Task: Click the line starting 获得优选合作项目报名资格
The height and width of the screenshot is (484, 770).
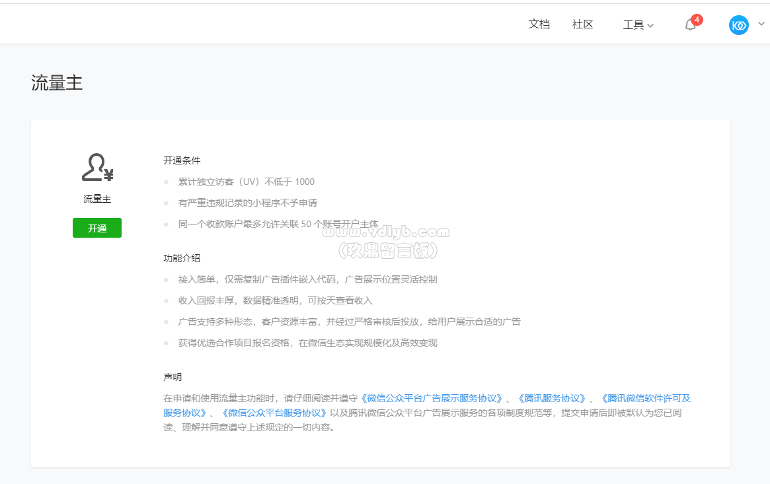Action: 307,343
